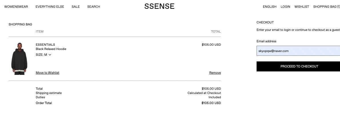Viewport: 340px width, 116px height.
Task: Click the Calculated at Checkout shipping text
Action: (204, 93)
